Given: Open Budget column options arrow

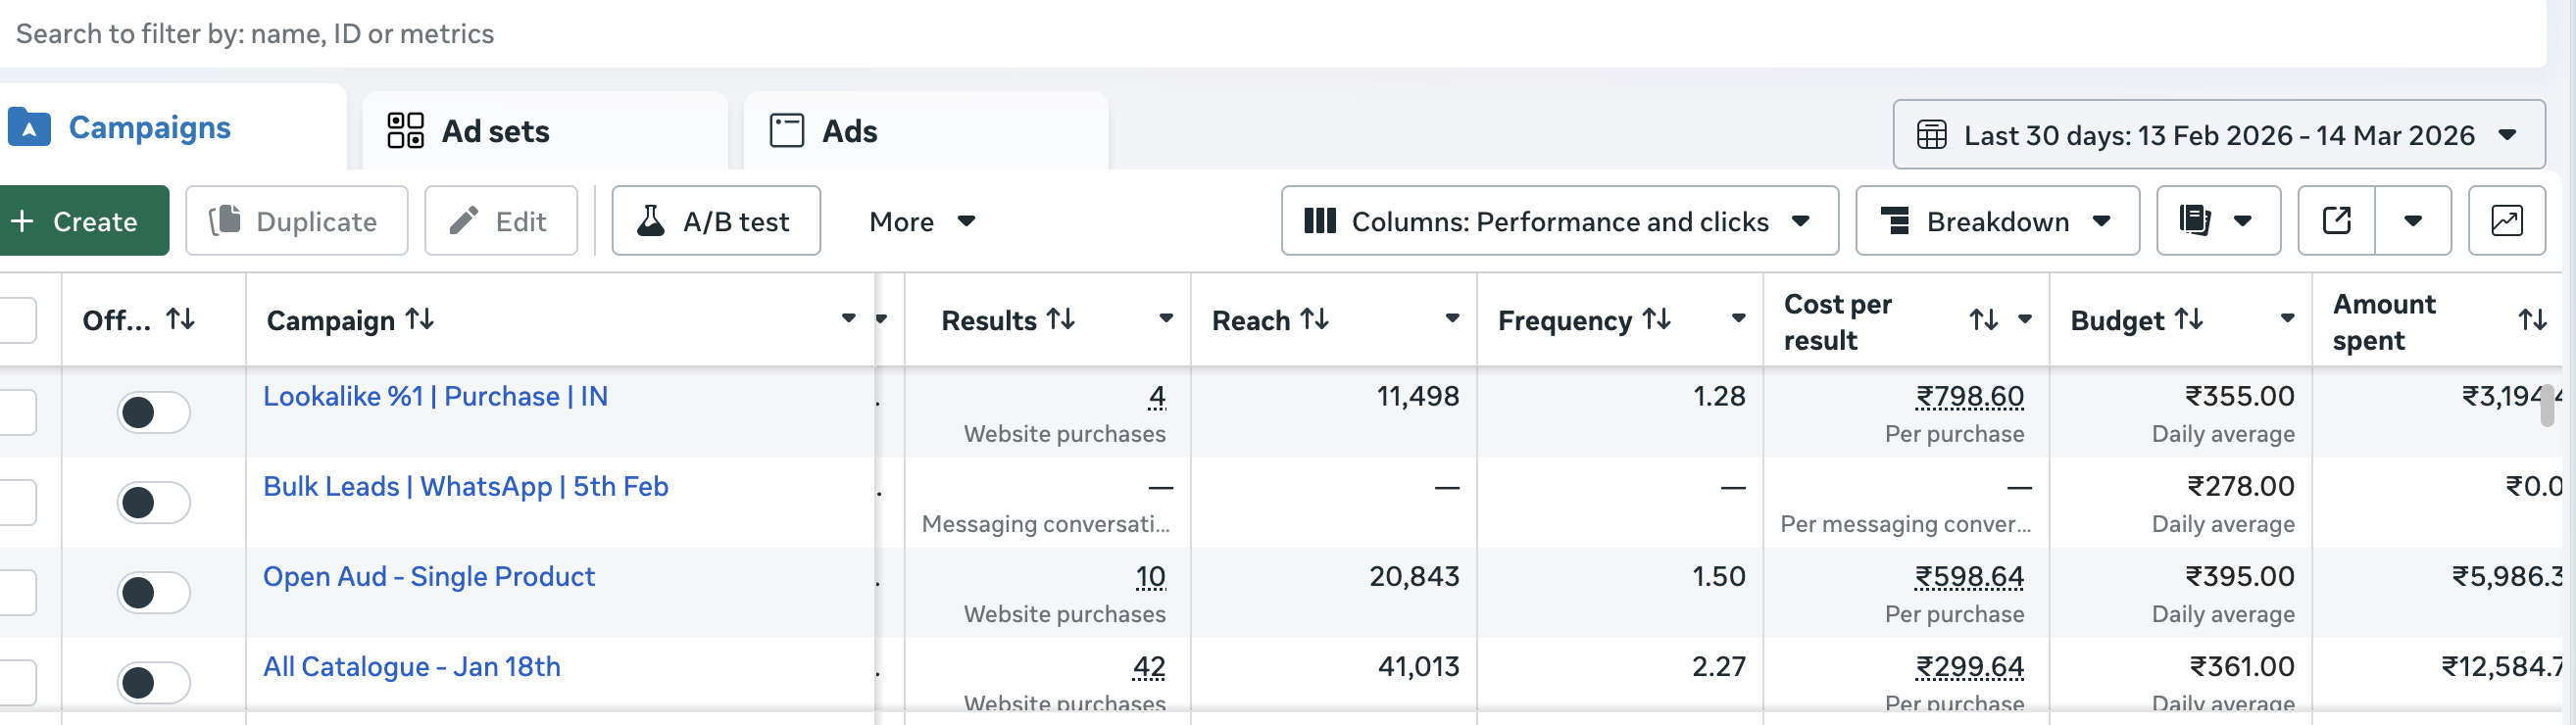Looking at the screenshot, I should (x=2286, y=318).
